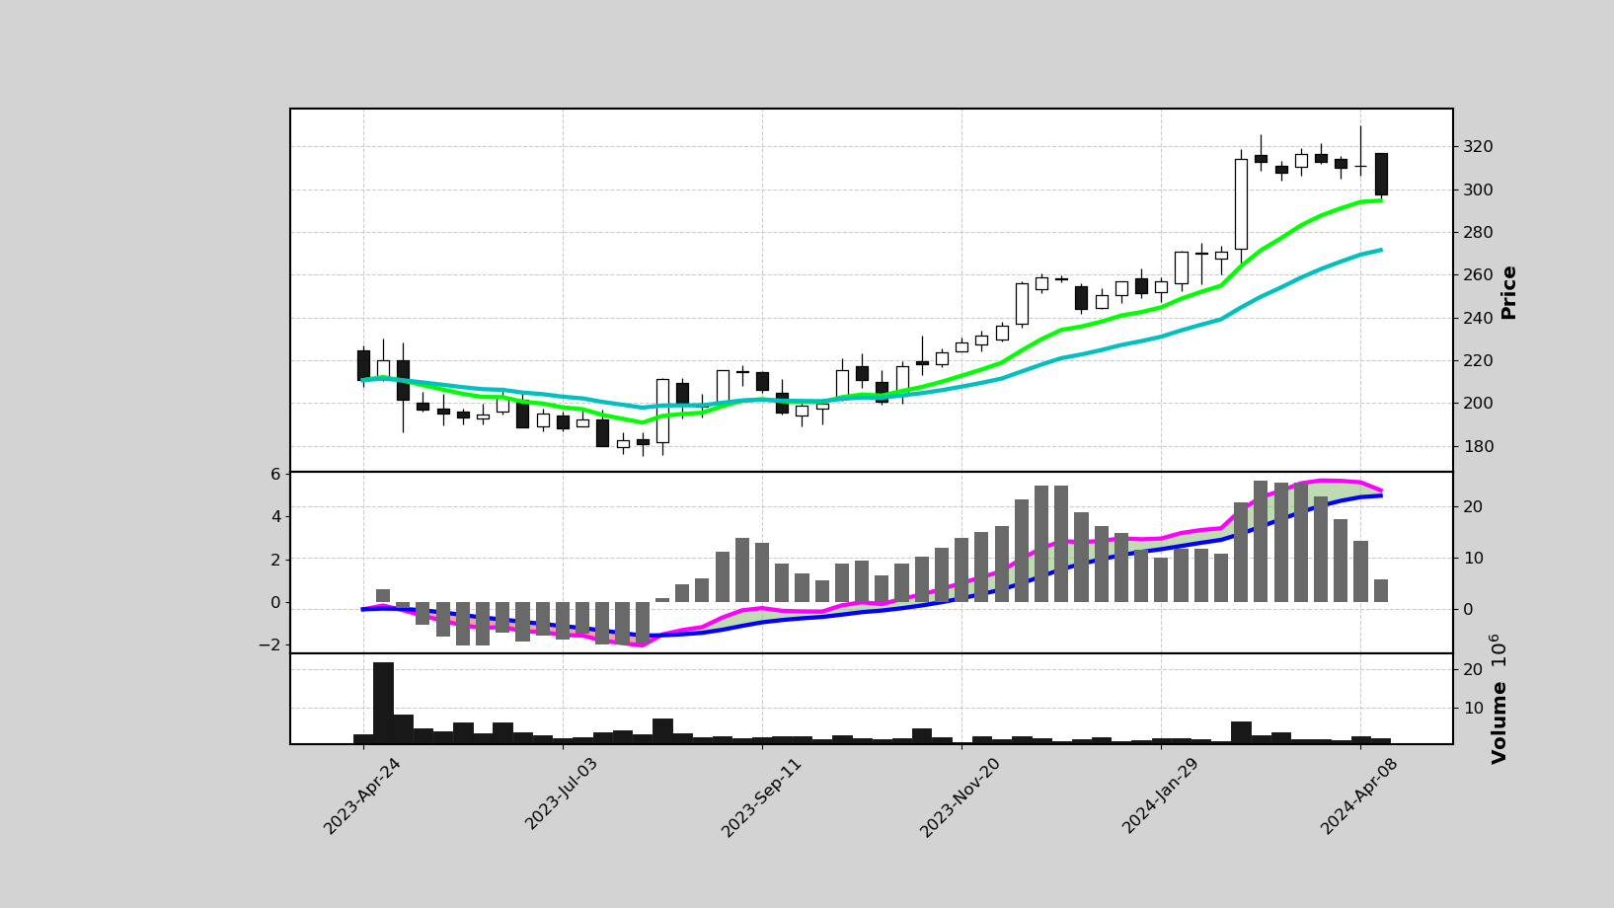The image size is (1614, 908).
Task: Select the 280 price tick label
Action: [1478, 233]
